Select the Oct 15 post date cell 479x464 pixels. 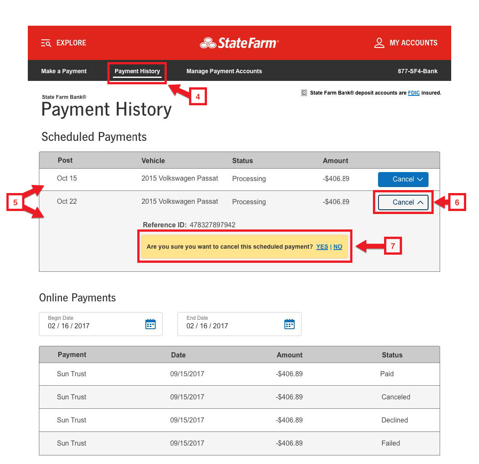tap(67, 178)
